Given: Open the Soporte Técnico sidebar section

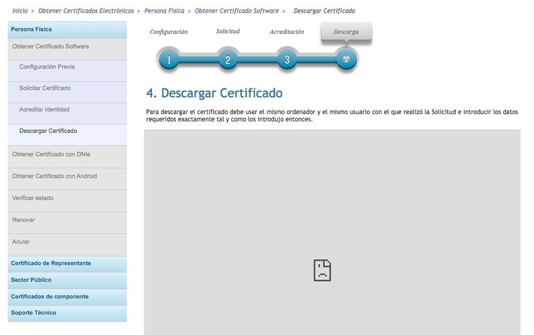Looking at the screenshot, I should [33, 313].
